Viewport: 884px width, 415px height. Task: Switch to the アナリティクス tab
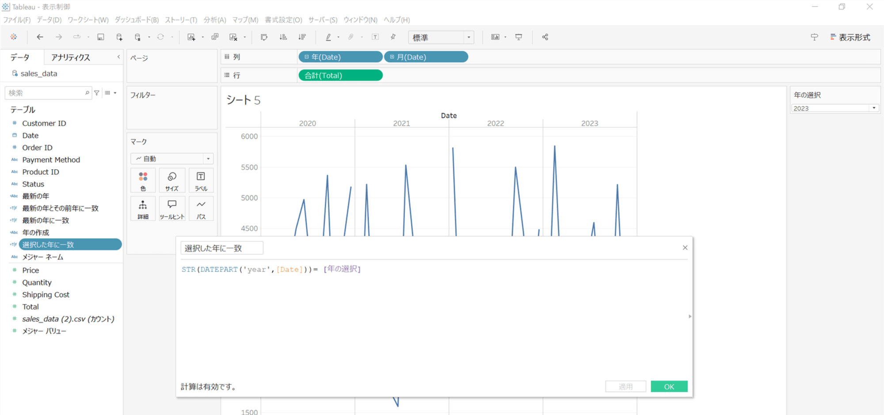[71, 57]
